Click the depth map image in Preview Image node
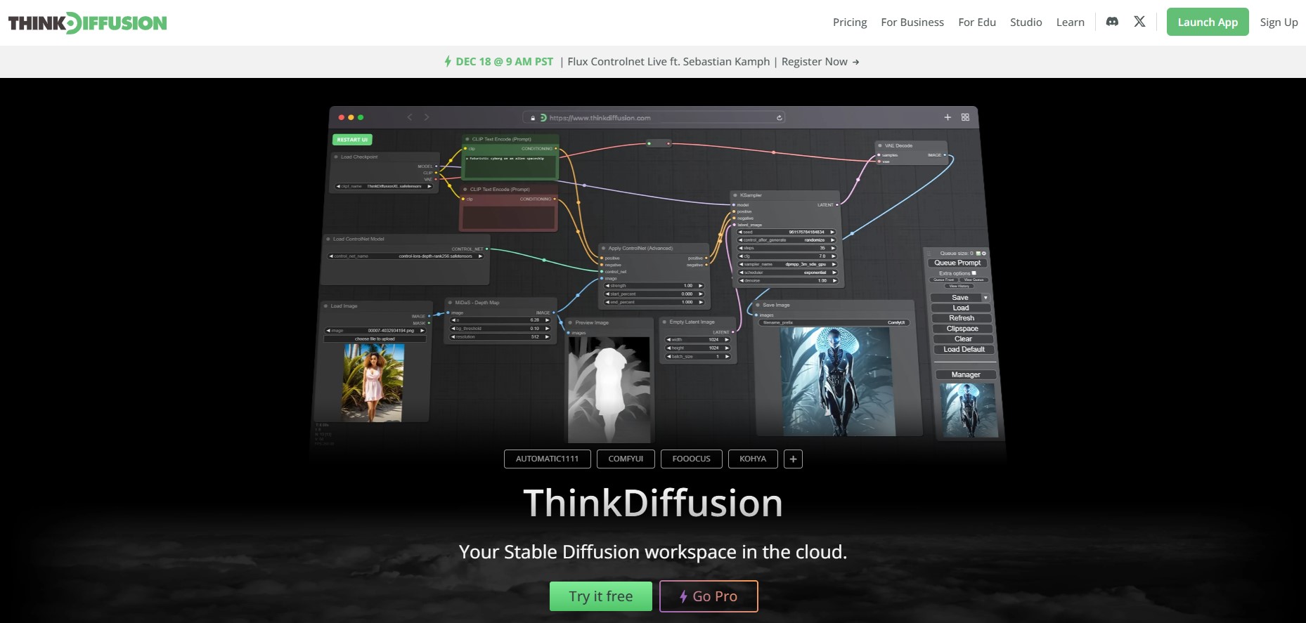This screenshot has height=623, width=1306. coord(609,390)
